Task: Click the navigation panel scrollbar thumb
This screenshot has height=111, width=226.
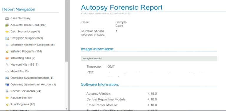Action: [x=66, y=31]
